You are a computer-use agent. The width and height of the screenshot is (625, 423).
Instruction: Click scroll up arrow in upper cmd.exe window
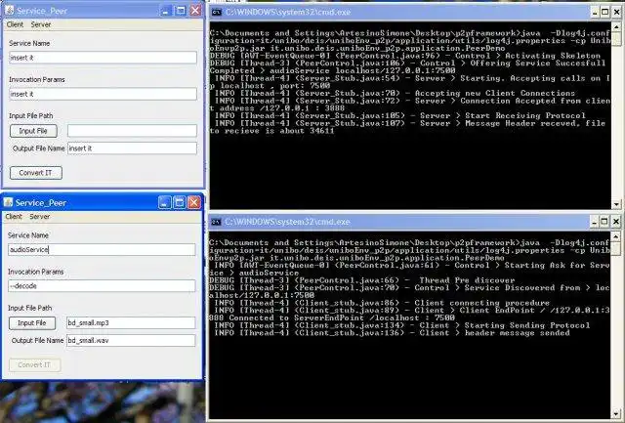tap(616, 26)
